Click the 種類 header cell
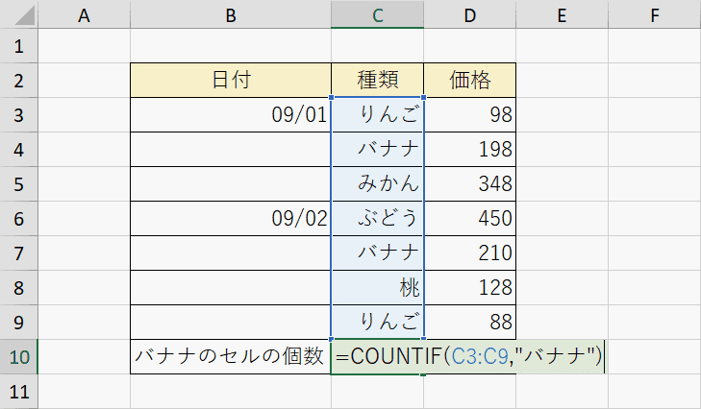 pyautogui.click(x=377, y=81)
